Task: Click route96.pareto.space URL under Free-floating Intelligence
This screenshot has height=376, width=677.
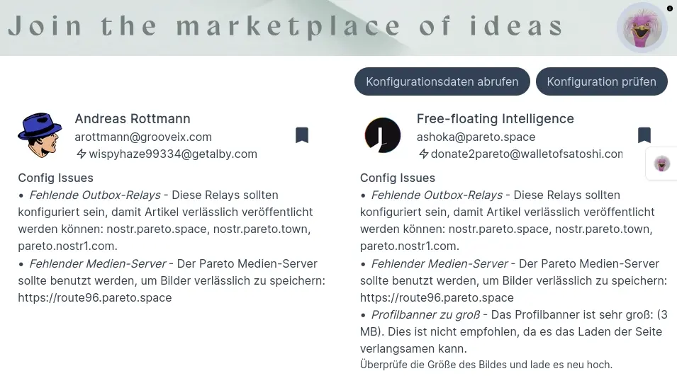Action: [x=437, y=297]
